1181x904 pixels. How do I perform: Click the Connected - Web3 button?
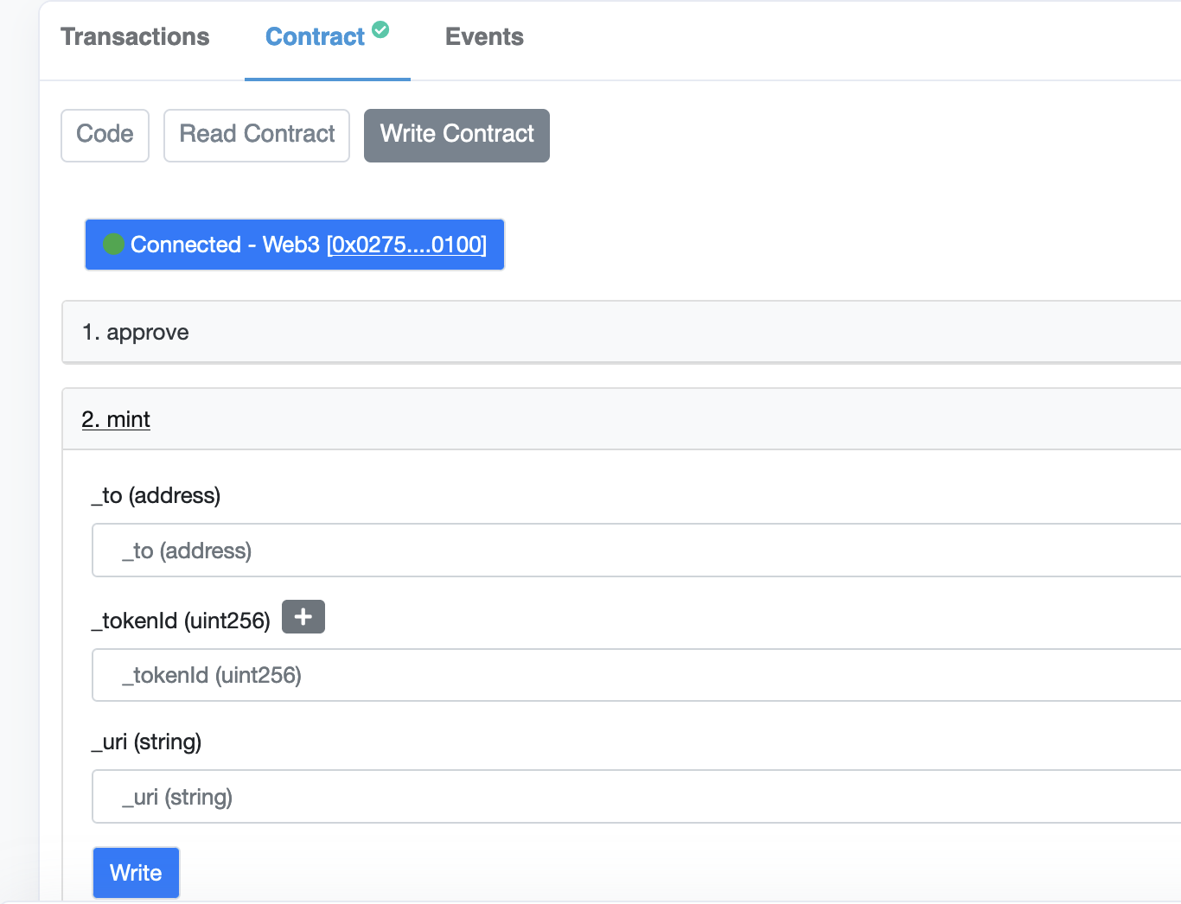click(295, 245)
